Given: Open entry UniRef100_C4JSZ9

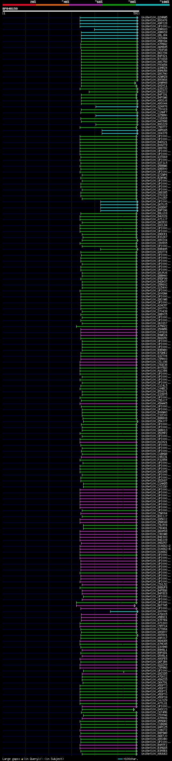Looking at the screenshot, I should 154,701.
